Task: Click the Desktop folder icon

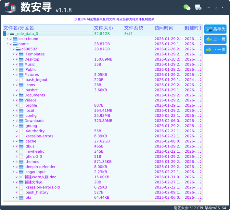Action: 21,59
